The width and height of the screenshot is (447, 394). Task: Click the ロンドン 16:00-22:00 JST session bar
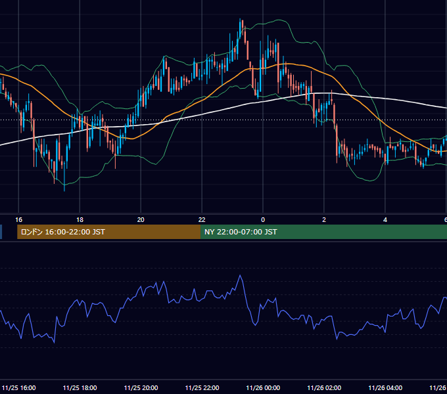109,232
